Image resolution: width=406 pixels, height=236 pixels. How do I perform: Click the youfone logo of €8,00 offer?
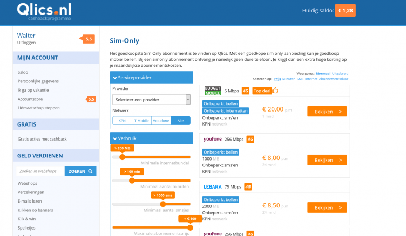212,139
